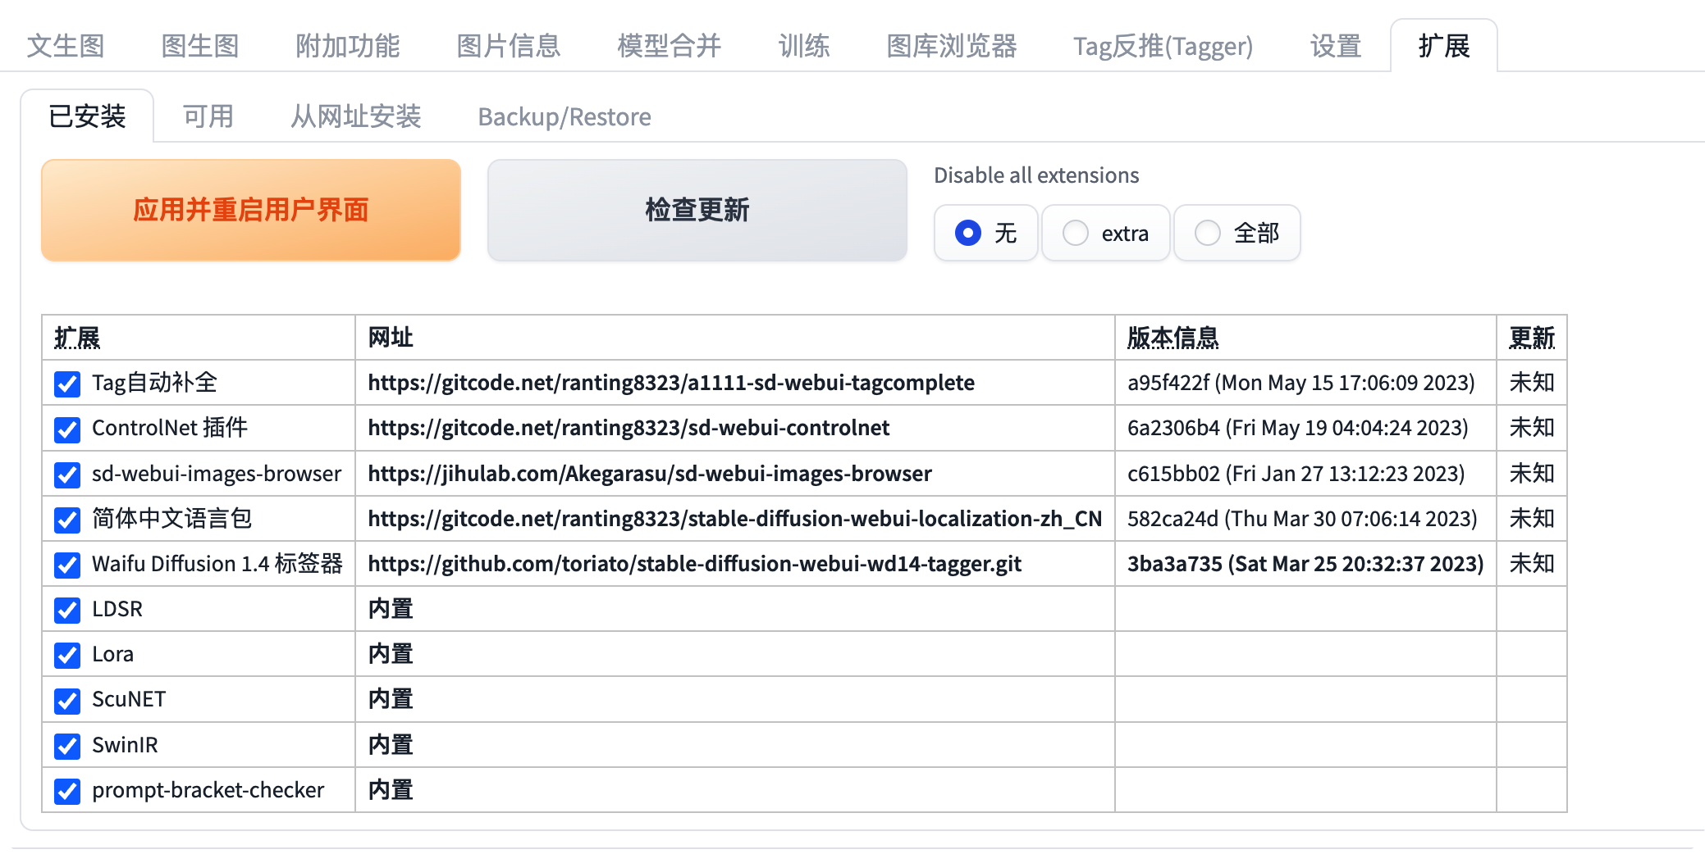Open the 图库浏览器 tab
The width and height of the screenshot is (1705, 854).
pyautogui.click(x=952, y=46)
